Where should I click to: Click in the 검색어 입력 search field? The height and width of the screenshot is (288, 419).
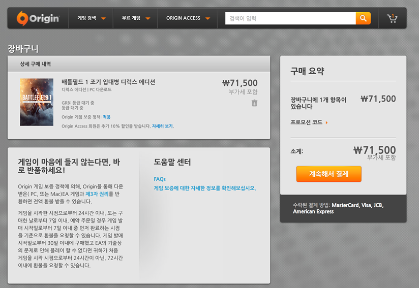point(290,18)
